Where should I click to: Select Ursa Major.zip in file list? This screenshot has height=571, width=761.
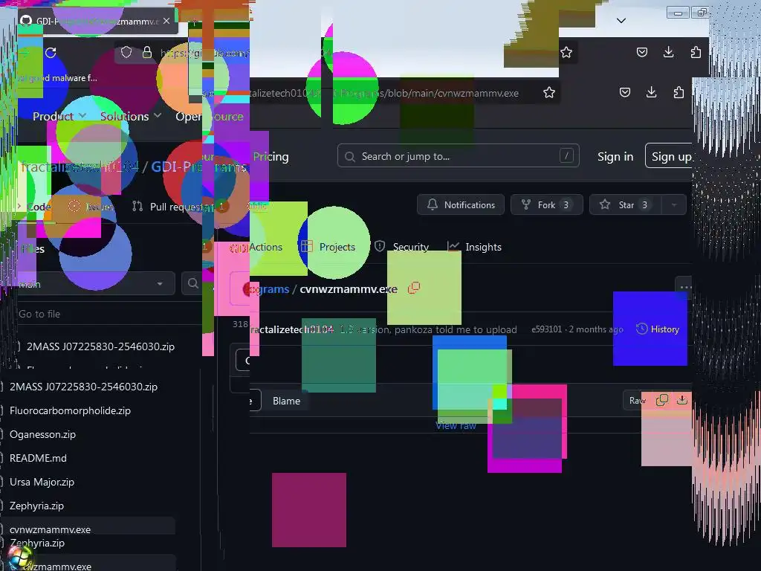coord(42,482)
